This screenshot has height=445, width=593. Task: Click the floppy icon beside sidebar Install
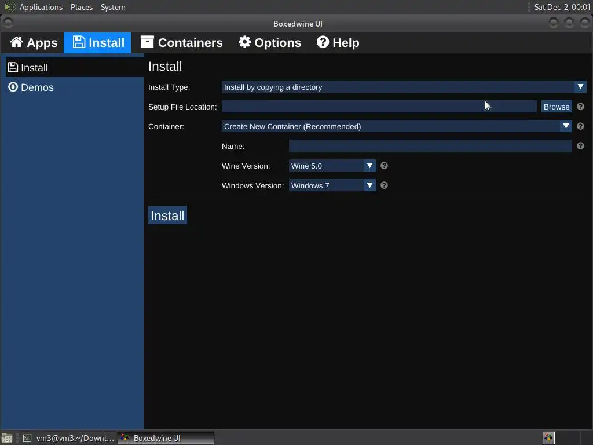coord(13,67)
